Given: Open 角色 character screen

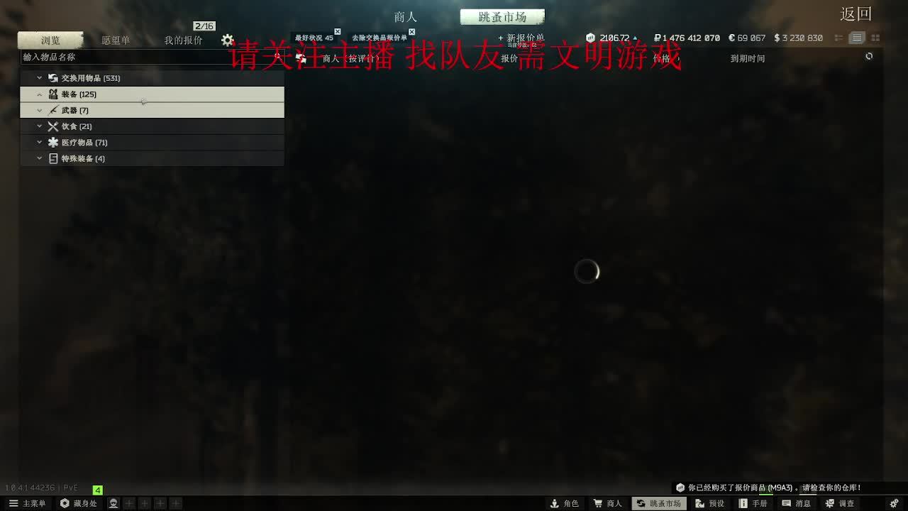Looking at the screenshot, I should point(565,503).
